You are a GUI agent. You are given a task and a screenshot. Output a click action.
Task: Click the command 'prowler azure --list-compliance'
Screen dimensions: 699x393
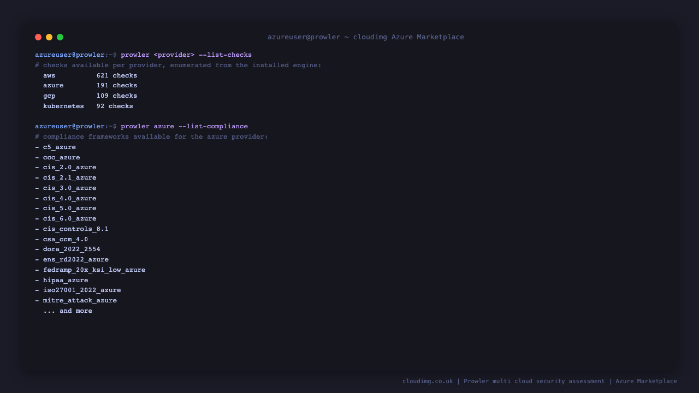184,127
